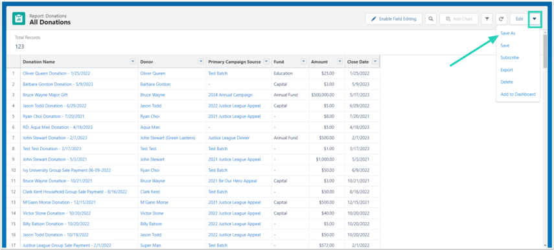Select Delete menu option
The image size is (554, 250).
click(507, 82)
